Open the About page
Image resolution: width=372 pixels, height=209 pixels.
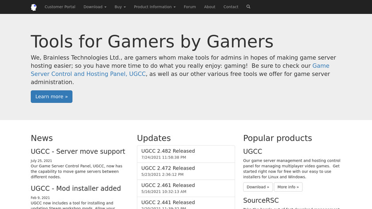[209, 7]
